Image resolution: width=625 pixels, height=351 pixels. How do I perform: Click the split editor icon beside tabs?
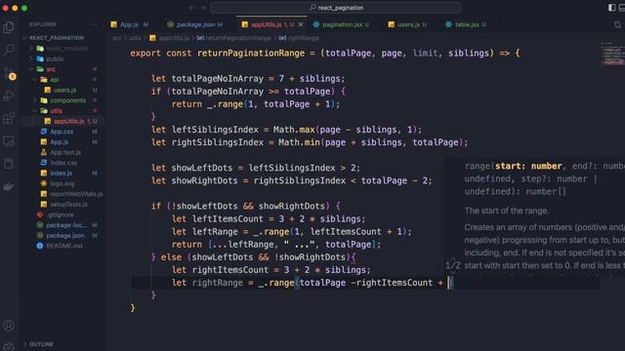click(x=617, y=24)
